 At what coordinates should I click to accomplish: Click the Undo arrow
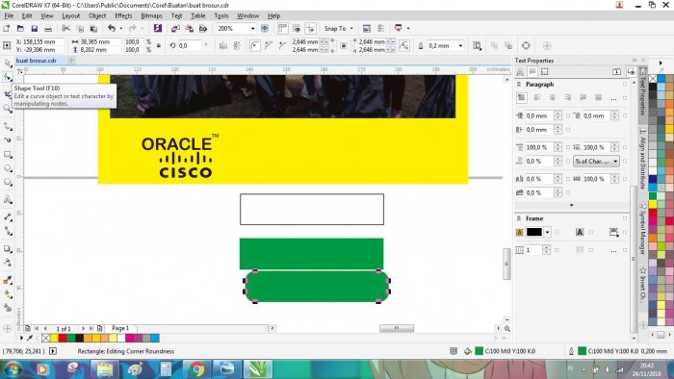pyautogui.click(x=112, y=28)
